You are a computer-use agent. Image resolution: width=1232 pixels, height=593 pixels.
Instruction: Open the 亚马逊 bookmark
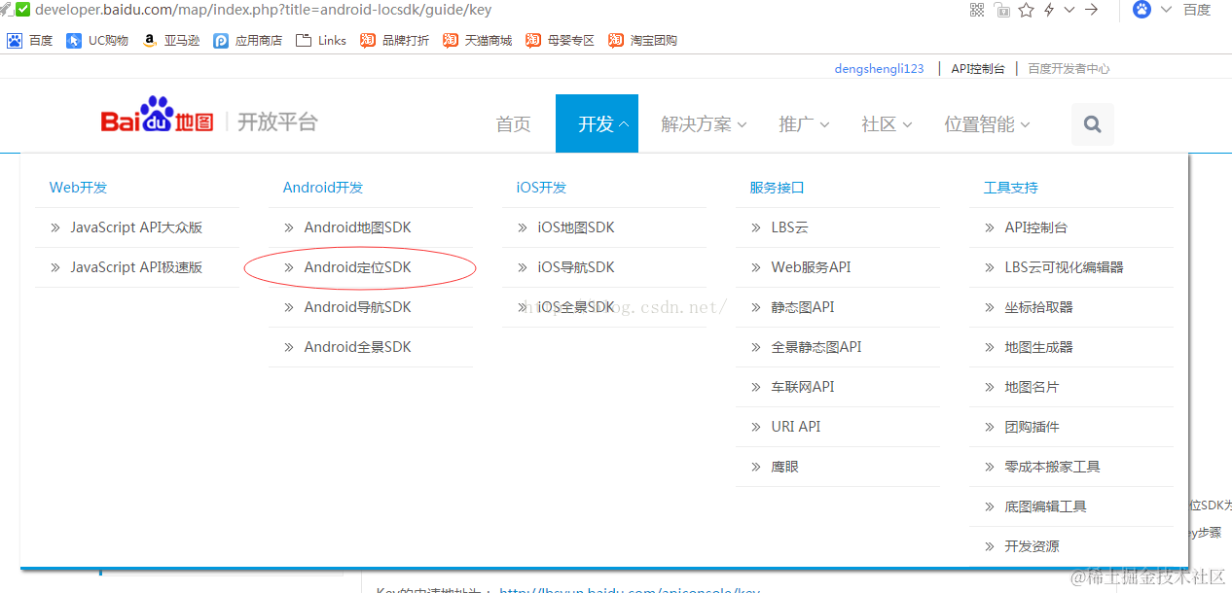tap(170, 40)
